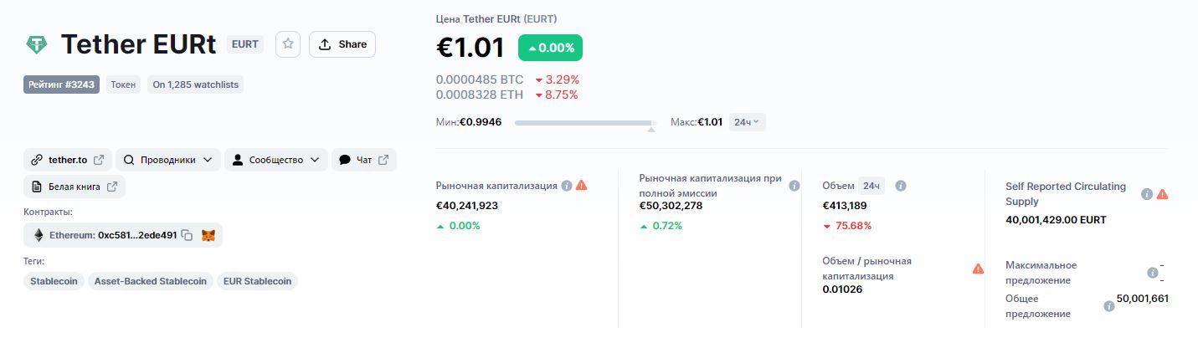The height and width of the screenshot is (343, 1198).
Task: Click the market cap warning triangle
Action: (x=582, y=186)
